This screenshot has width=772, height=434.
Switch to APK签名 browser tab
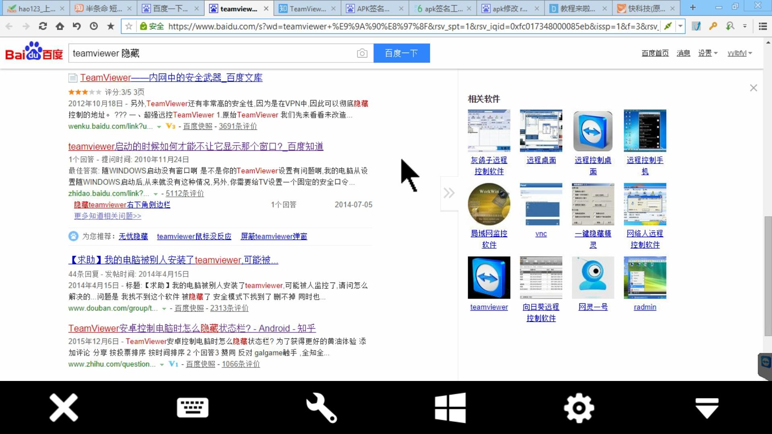[x=374, y=8]
